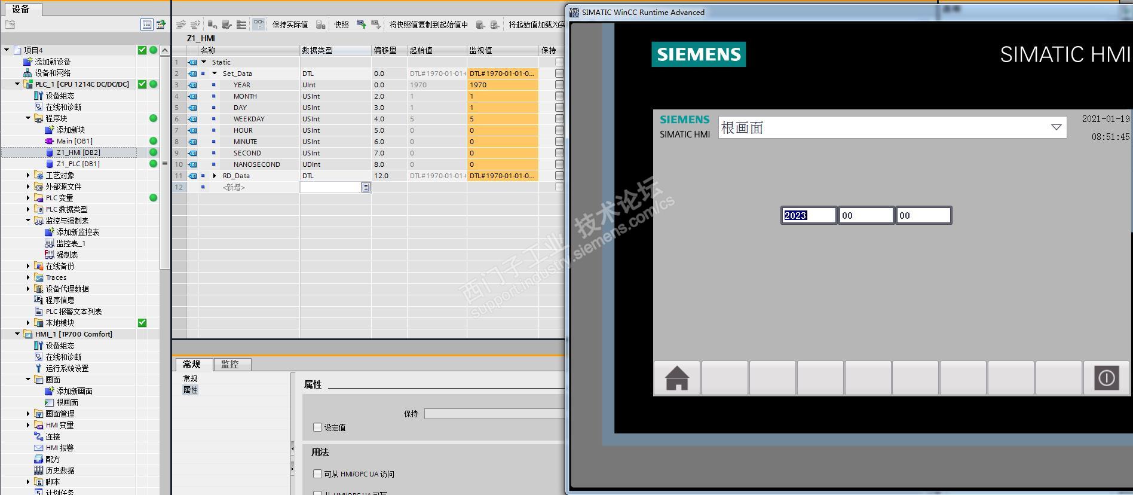Toggle the 设定值 checkbox
1133x495 pixels.
coord(317,427)
